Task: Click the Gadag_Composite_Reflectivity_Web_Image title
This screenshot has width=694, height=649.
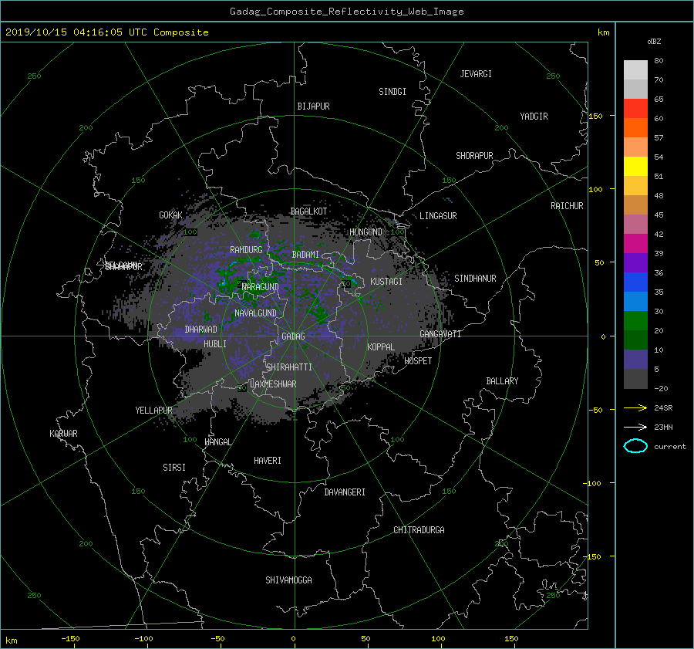Action: [x=346, y=12]
